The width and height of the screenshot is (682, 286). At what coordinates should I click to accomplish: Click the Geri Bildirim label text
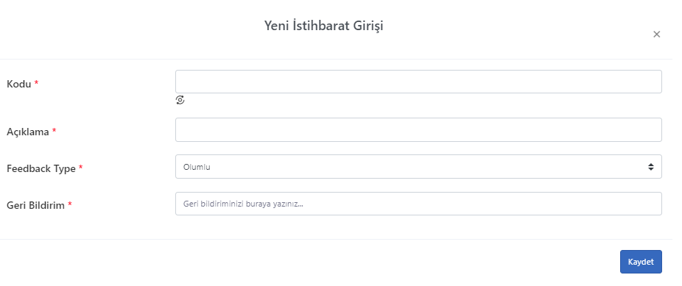[35, 205]
